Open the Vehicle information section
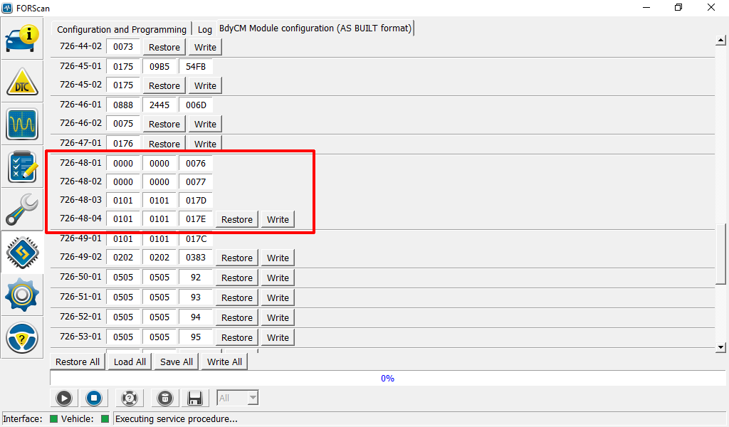 coord(22,38)
